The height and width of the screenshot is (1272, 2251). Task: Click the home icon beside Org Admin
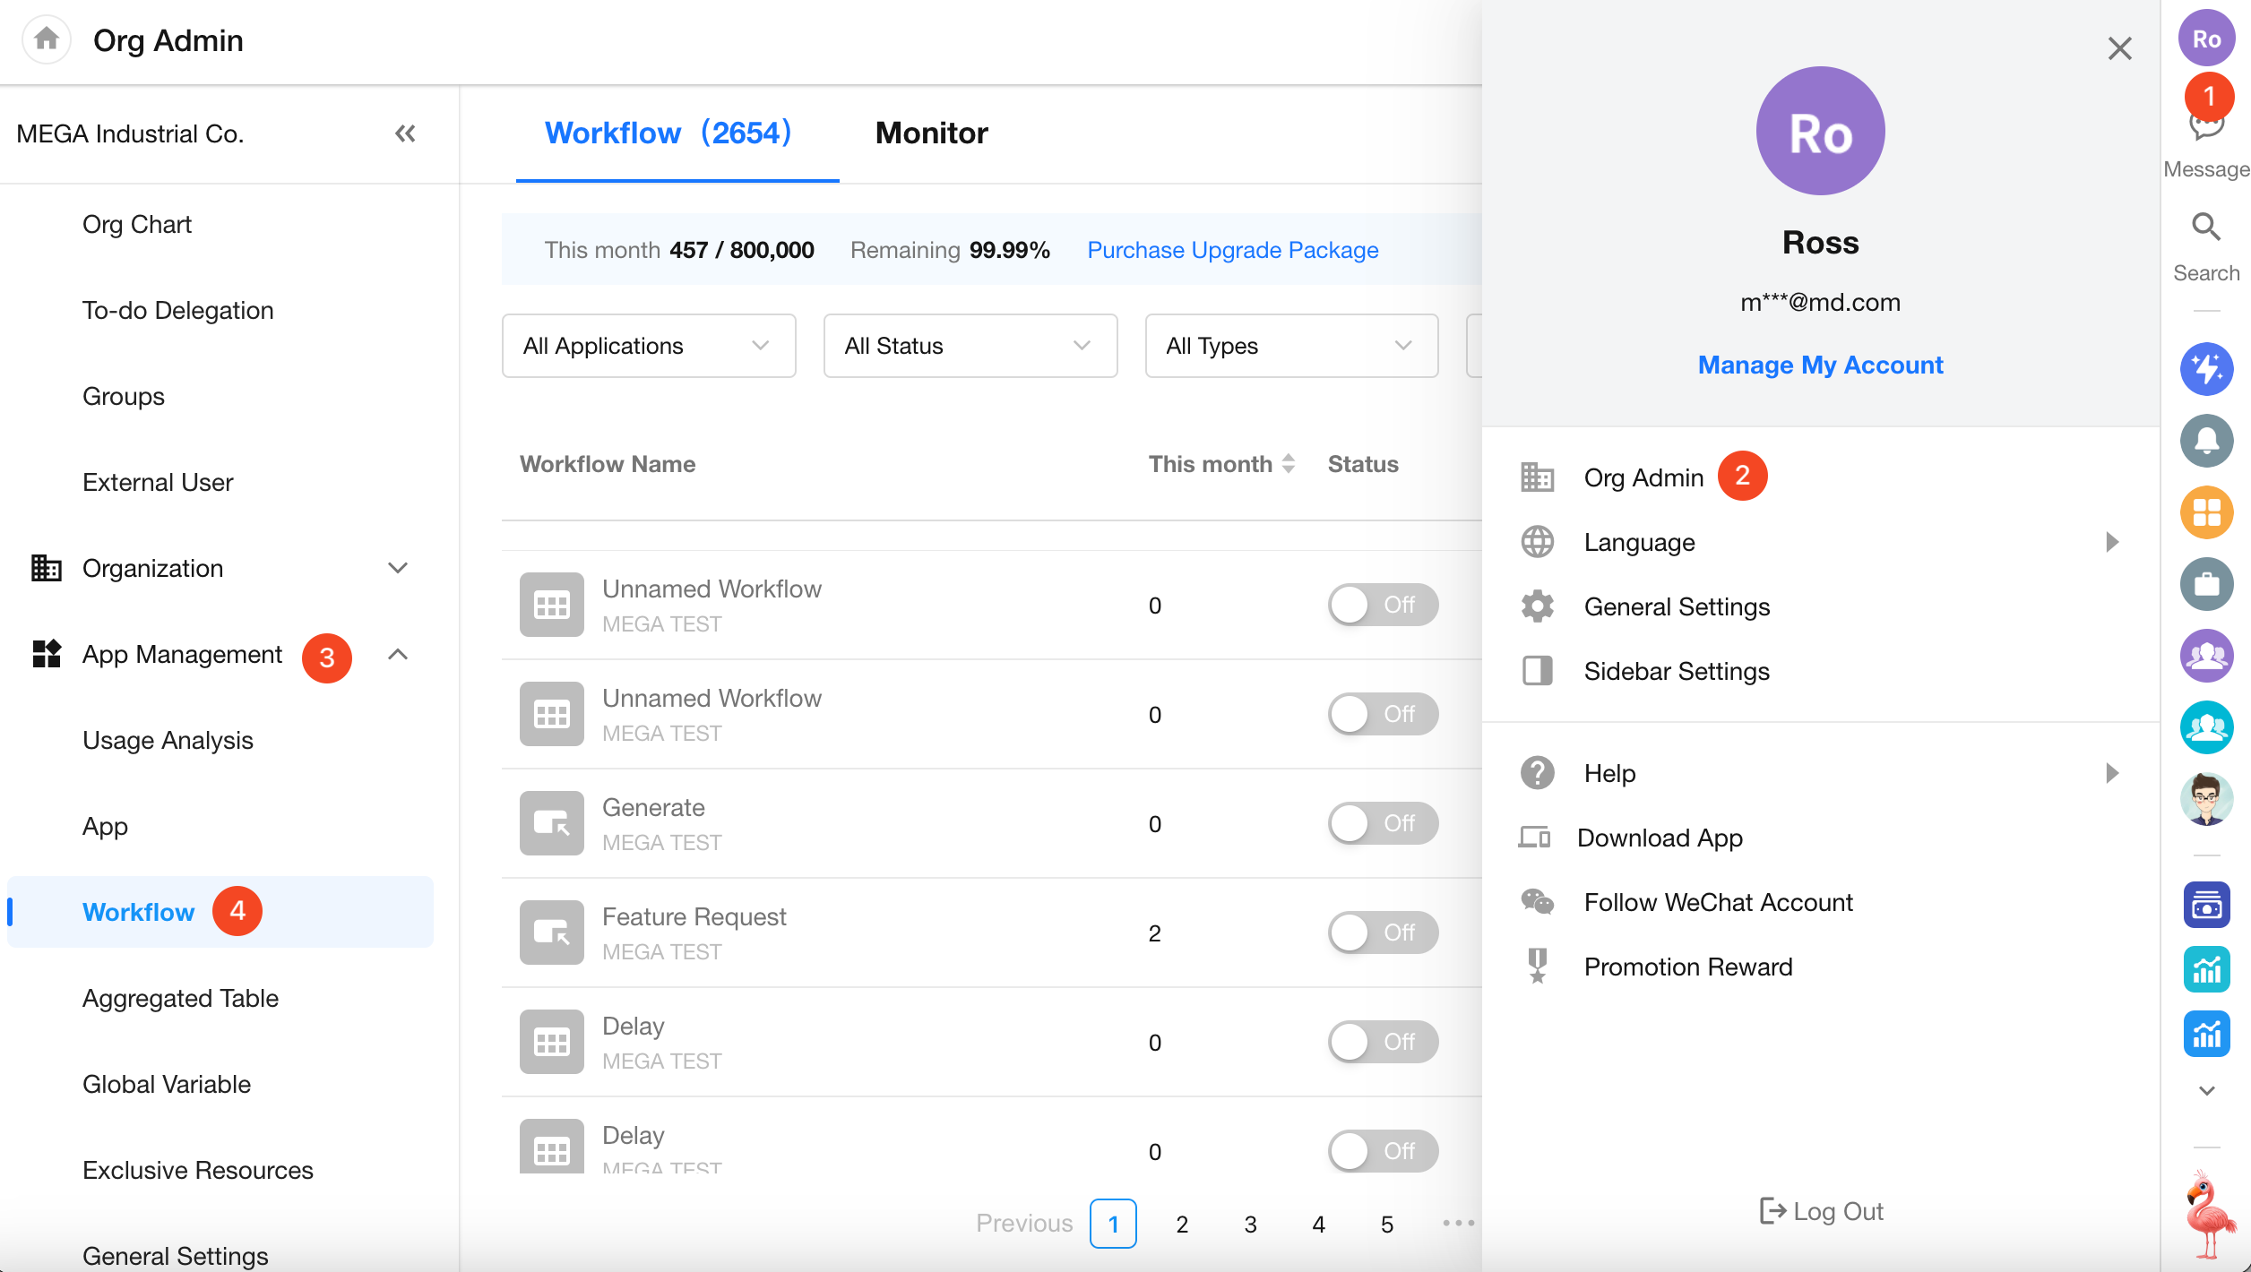pos(46,39)
